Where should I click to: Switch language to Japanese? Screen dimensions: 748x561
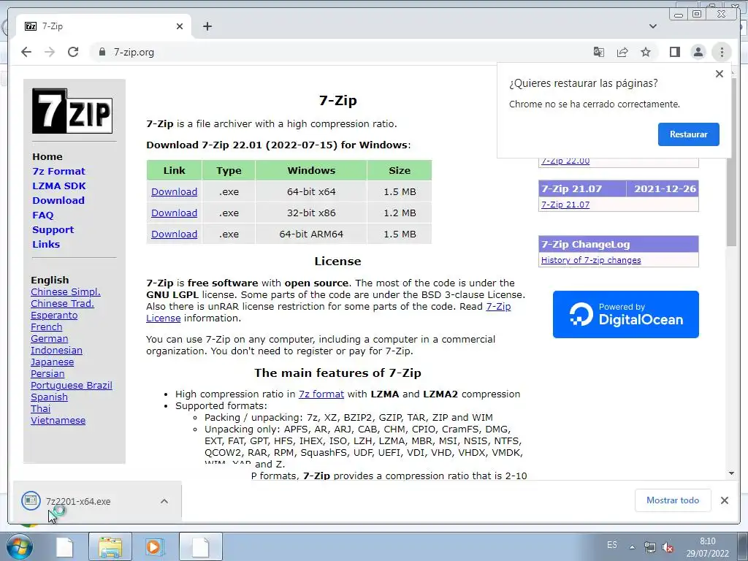pos(52,362)
